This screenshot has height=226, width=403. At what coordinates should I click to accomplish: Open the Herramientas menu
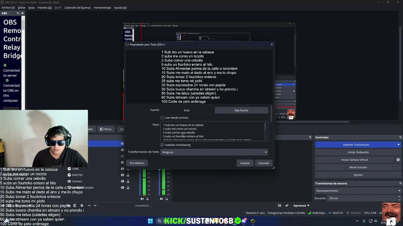click(x=102, y=8)
